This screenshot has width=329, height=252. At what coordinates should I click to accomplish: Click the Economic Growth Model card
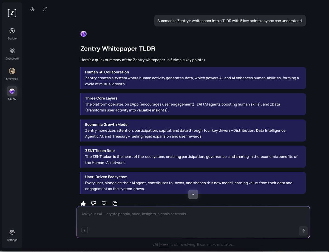pos(193,130)
